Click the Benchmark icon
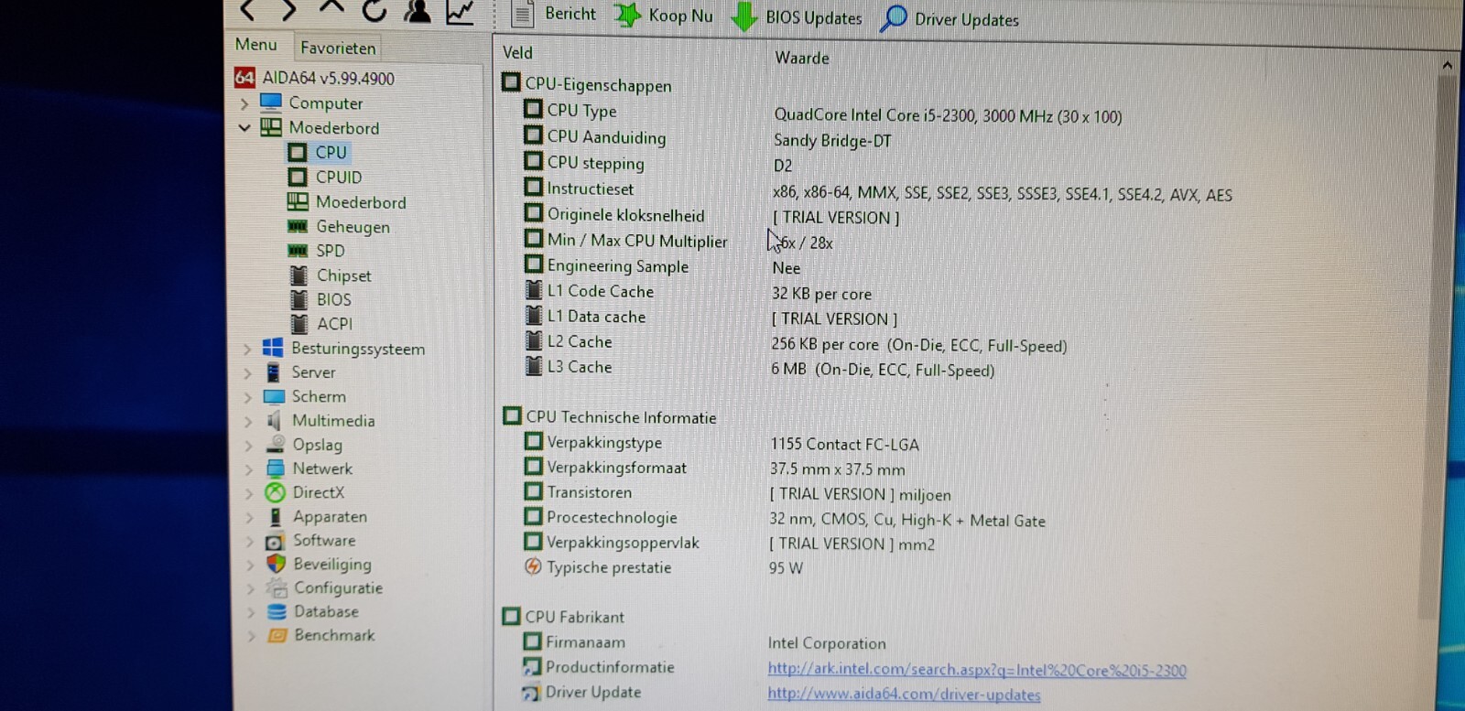The height and width of the screenshot is (711, 1465). pos(277,635)
